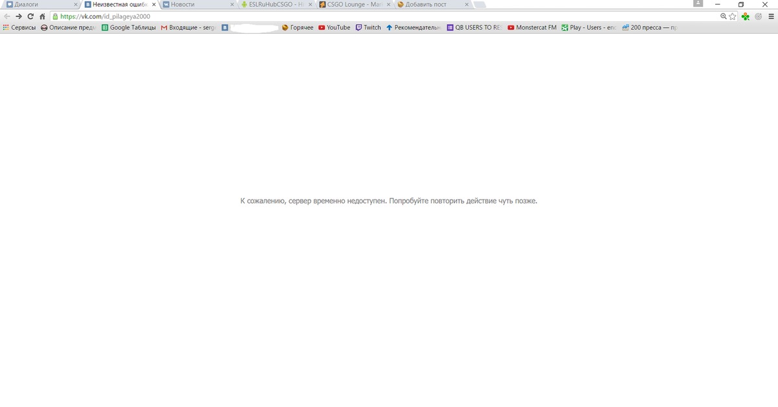Switch to the Новости tab
Image resolution: width=778 pixels, height=407 pixels.
(198, 5)
